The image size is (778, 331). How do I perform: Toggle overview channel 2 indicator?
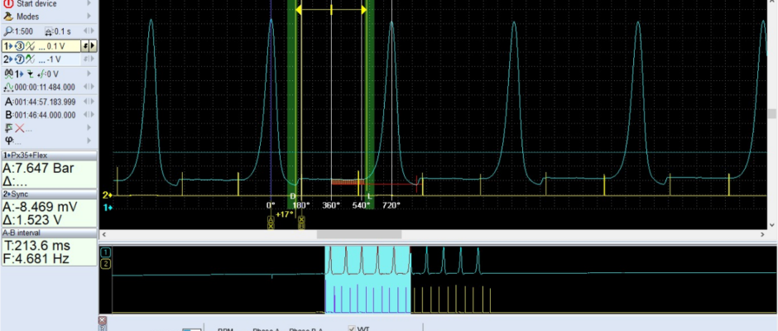(x=105, y=264)
